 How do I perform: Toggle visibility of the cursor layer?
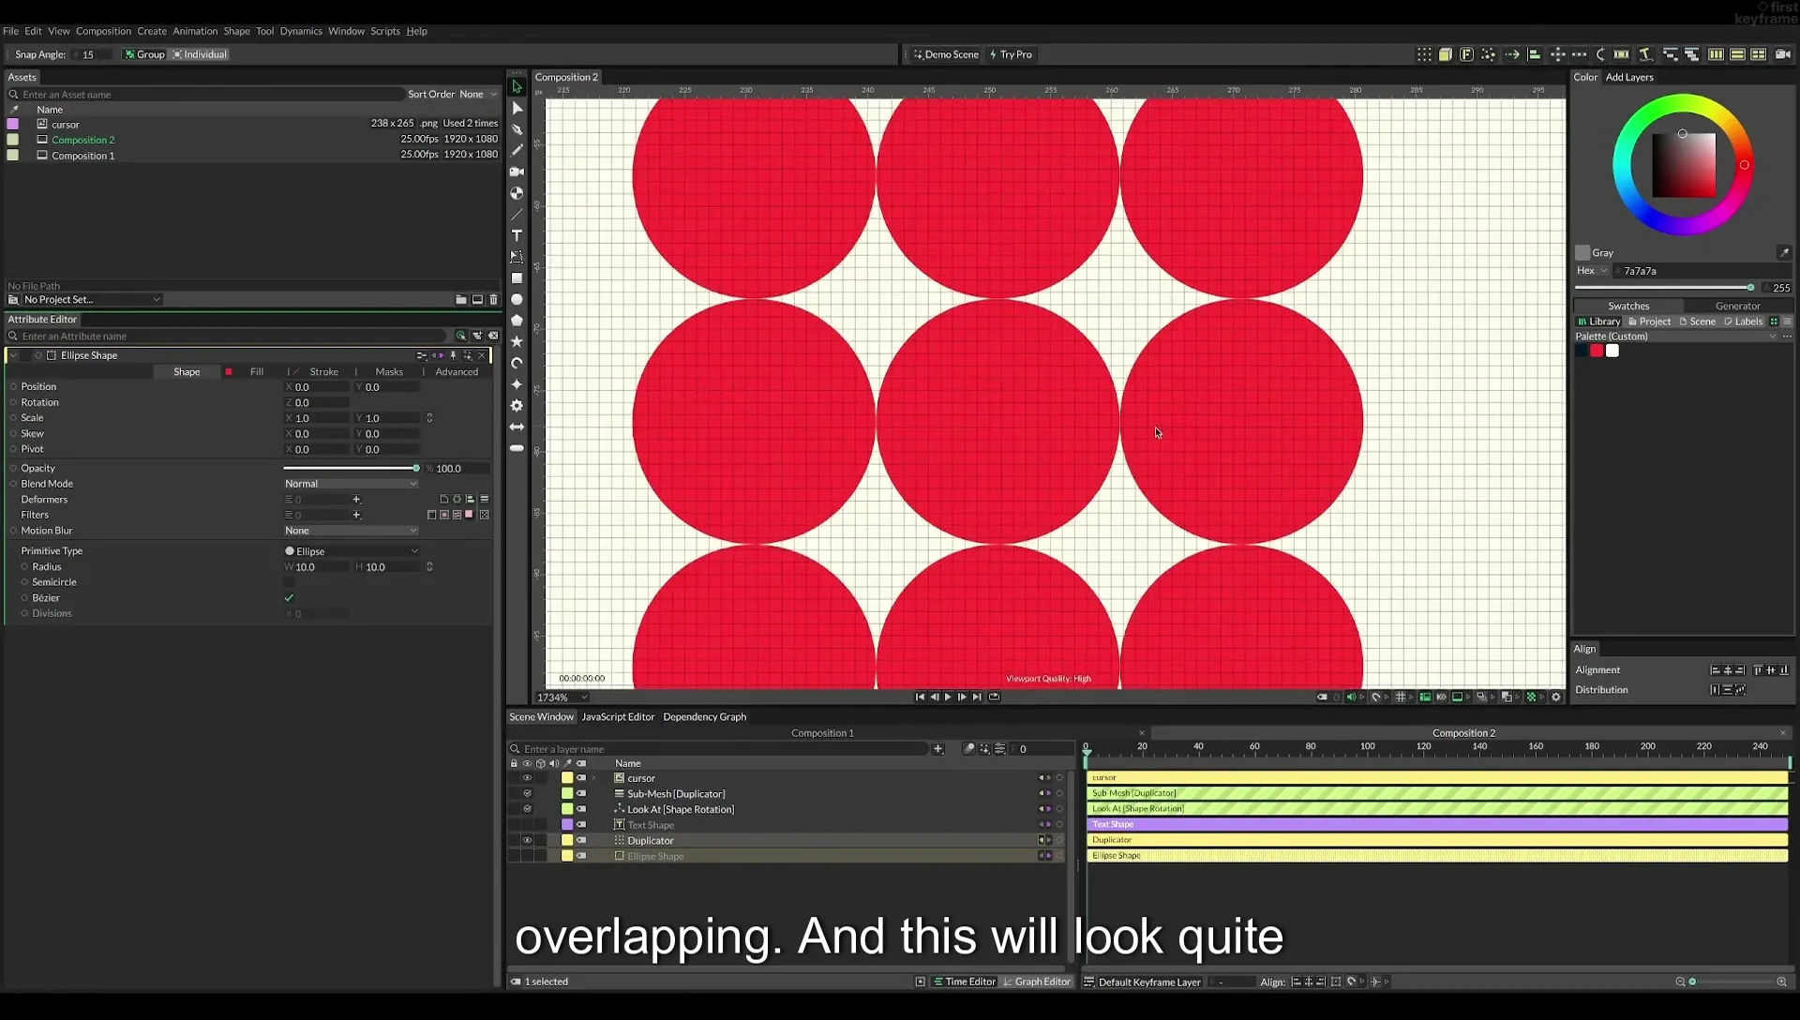tap(527, 779)
